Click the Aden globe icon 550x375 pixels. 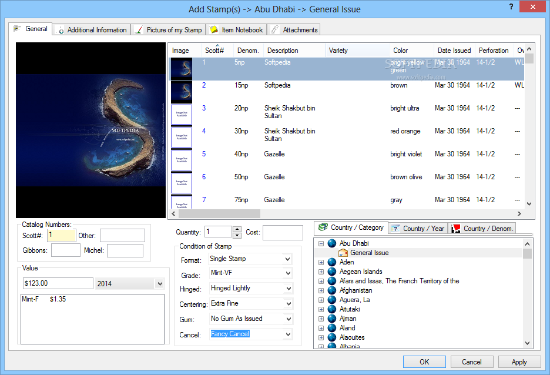[x=332, y=262]
